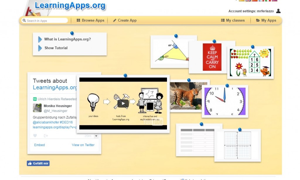Open Browse Apps menu

(x=91, y=20)
